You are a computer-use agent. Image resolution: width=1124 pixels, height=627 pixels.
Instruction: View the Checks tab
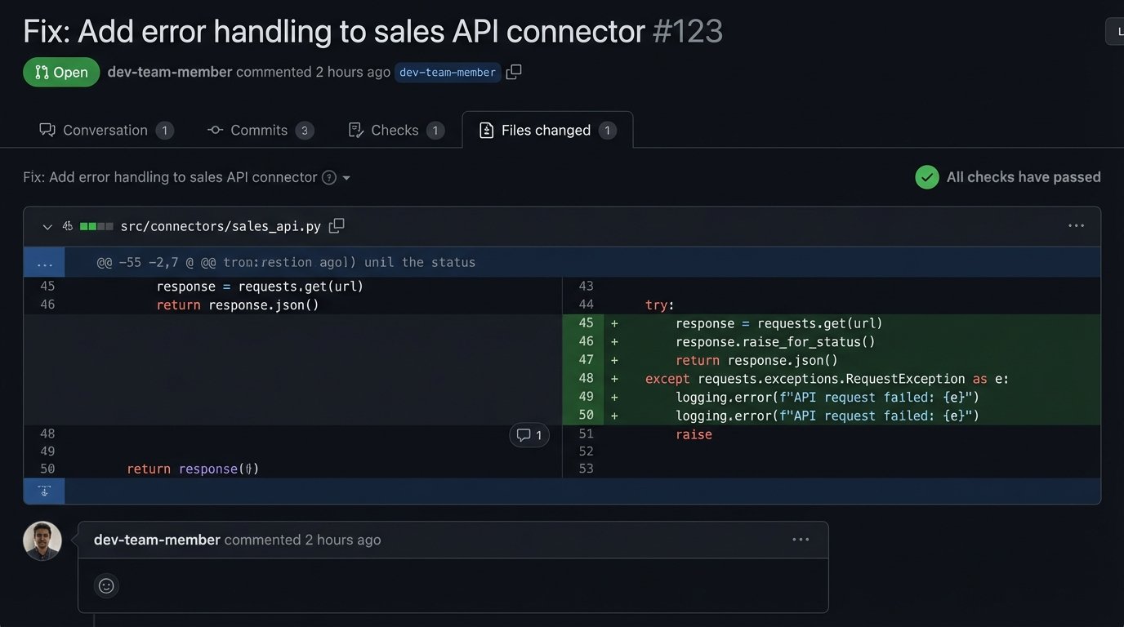[395, 130]
